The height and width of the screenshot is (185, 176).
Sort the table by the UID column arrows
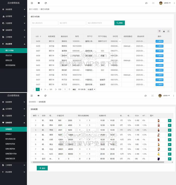coord(40,36)
